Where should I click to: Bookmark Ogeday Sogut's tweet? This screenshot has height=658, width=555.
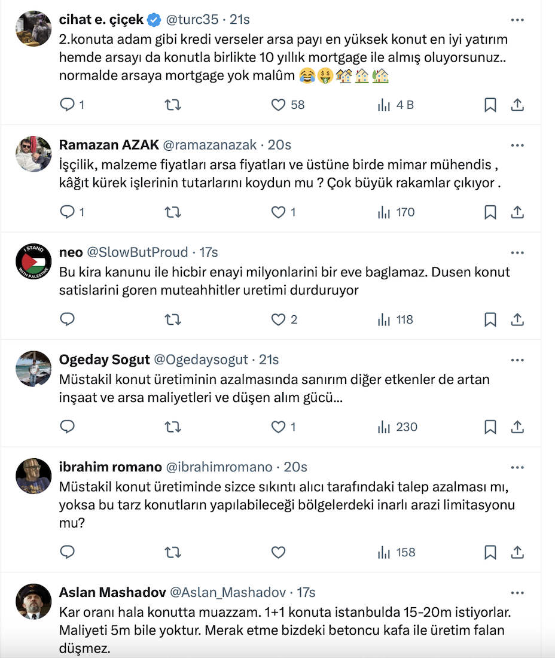tap(490, 427)
